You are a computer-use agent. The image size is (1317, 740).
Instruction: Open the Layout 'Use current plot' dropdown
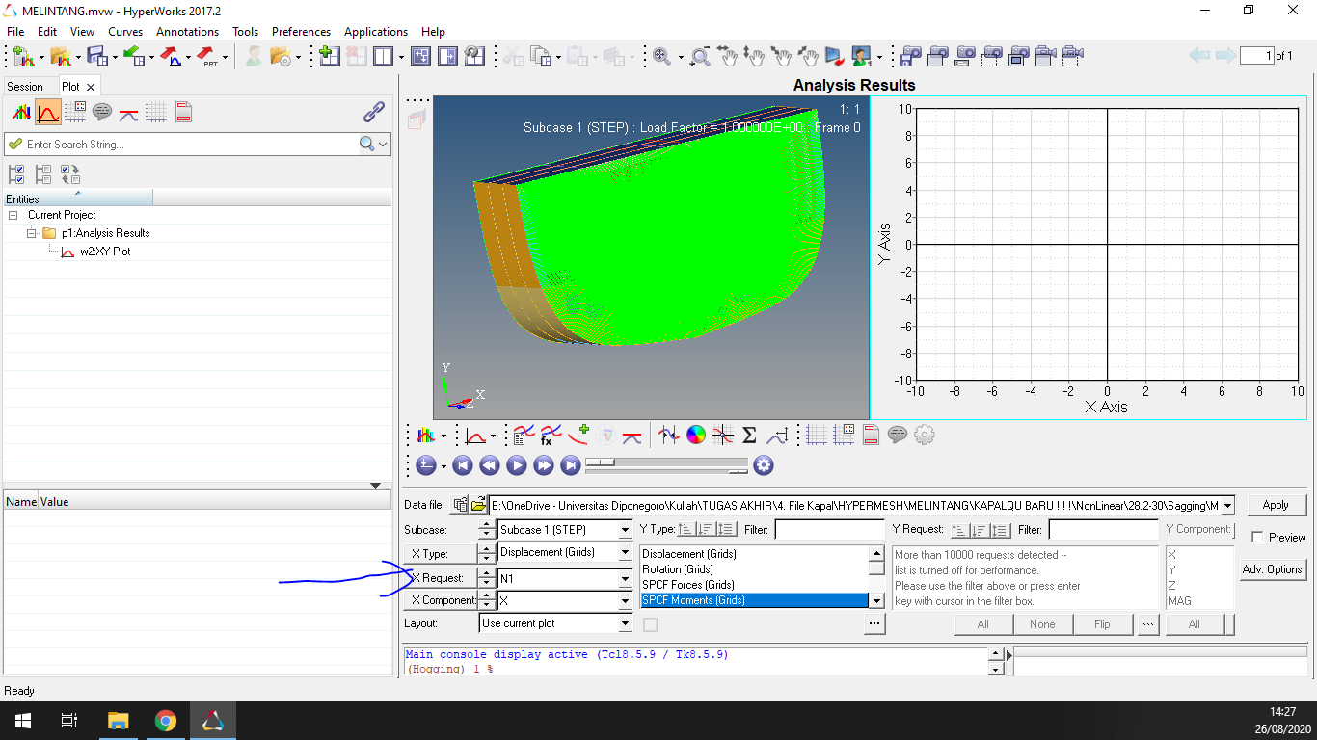(625, 623)
